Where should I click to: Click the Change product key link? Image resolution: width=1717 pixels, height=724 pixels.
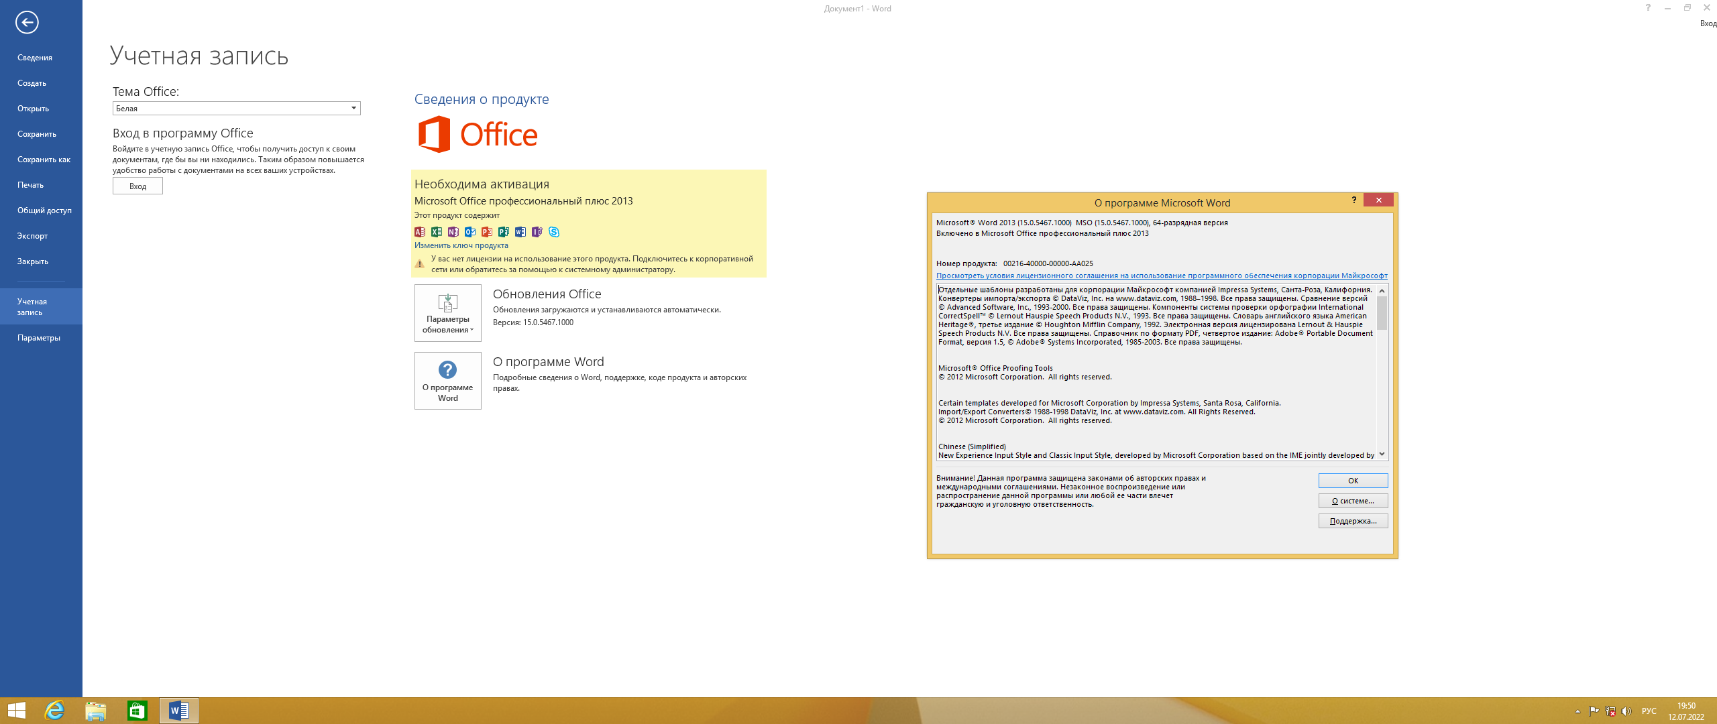(x=461, y=245)
